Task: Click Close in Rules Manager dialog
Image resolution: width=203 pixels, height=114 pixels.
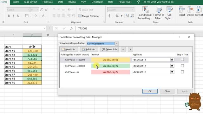Action: (x=167, y=91)
